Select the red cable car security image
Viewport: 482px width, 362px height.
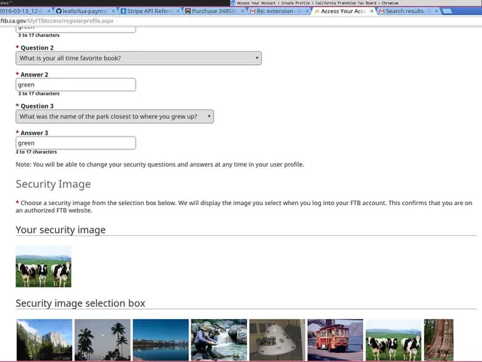[x=335, y=339]
